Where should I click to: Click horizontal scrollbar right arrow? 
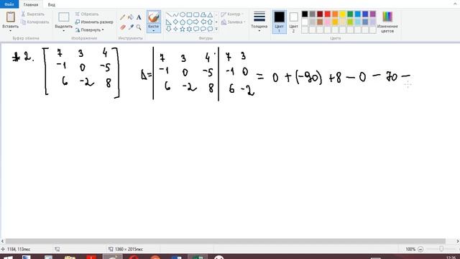click(x=458, y=241)
